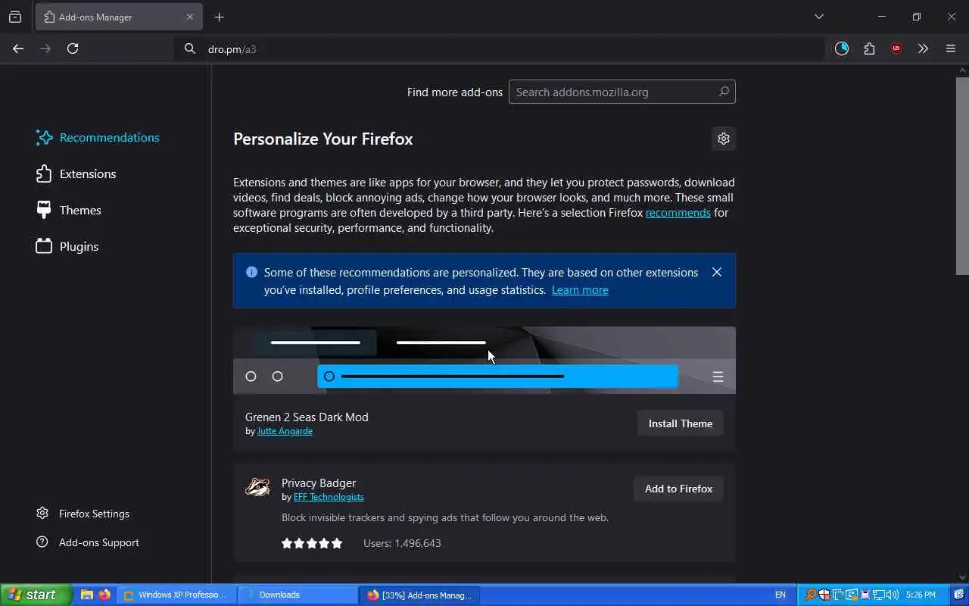Click the Firefox Settings gear icon
The height and width of the screenshot is (606, 969).
point(42,514)
